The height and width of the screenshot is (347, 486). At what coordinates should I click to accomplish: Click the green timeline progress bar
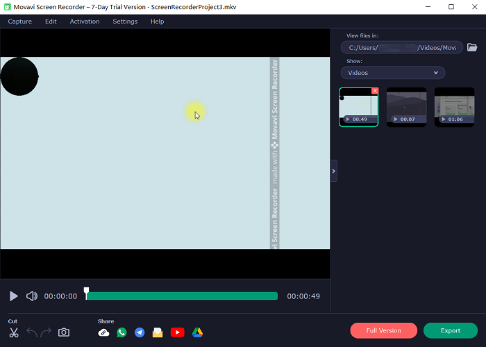pyautogui.click(x=182, y=296)
